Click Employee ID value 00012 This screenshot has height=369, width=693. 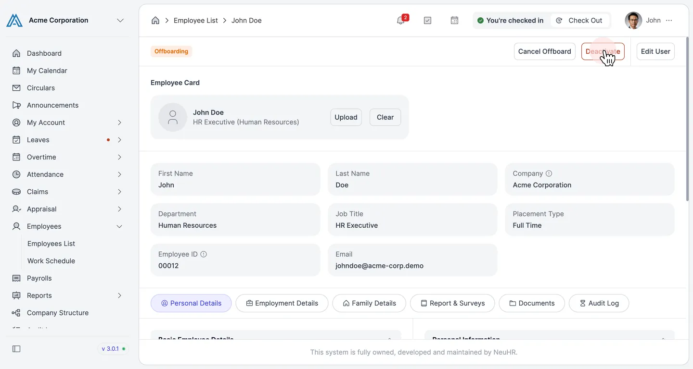click(168, 266)
